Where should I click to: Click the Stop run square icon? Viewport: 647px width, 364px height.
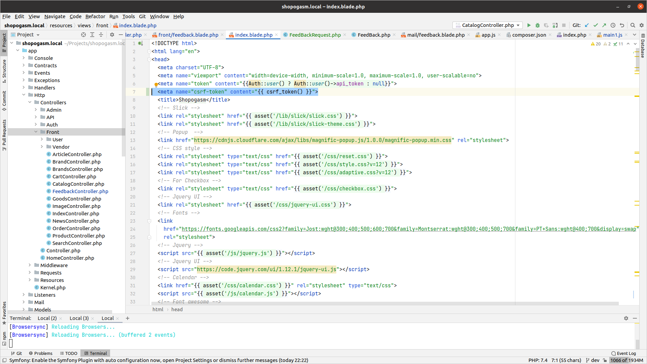tap(564, 25)
